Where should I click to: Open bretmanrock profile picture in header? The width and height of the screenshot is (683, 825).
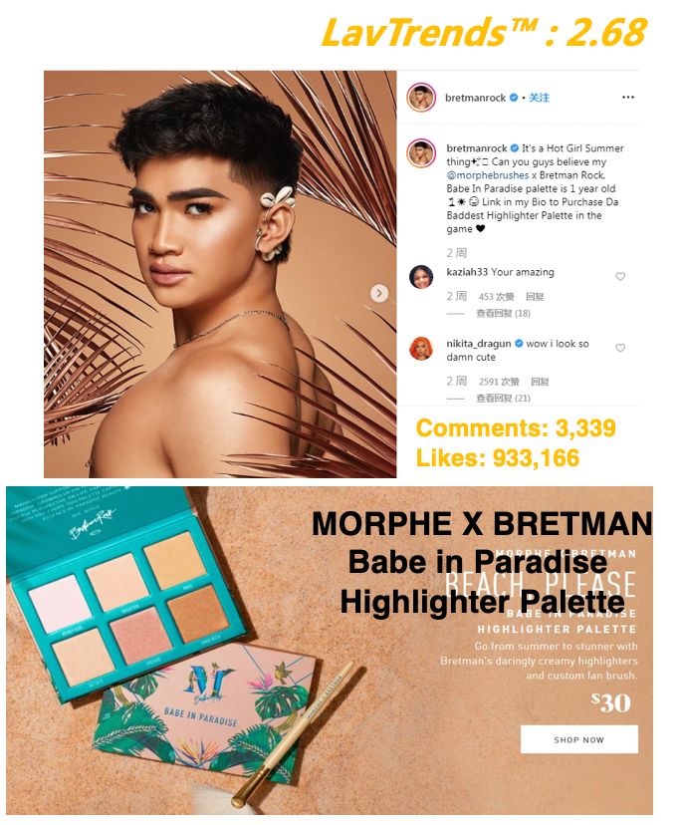coord(421,98)
